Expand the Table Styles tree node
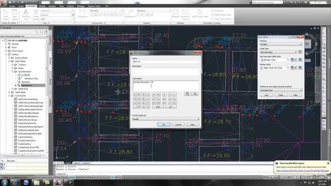The height and width of the screenshot is (186, 331). (x=9, y=92)
